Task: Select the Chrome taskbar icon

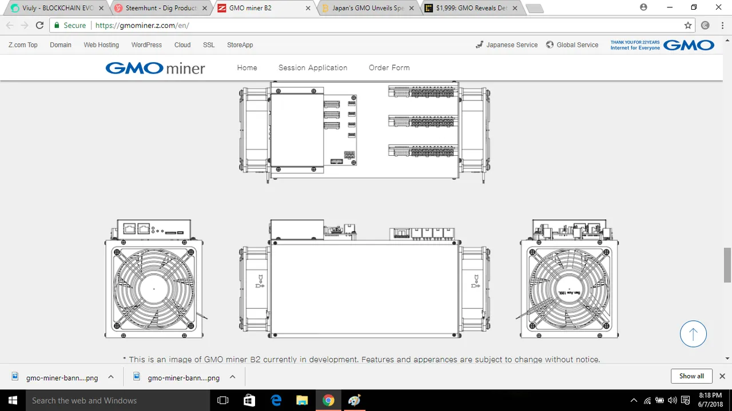Action: tap(328, 400)
